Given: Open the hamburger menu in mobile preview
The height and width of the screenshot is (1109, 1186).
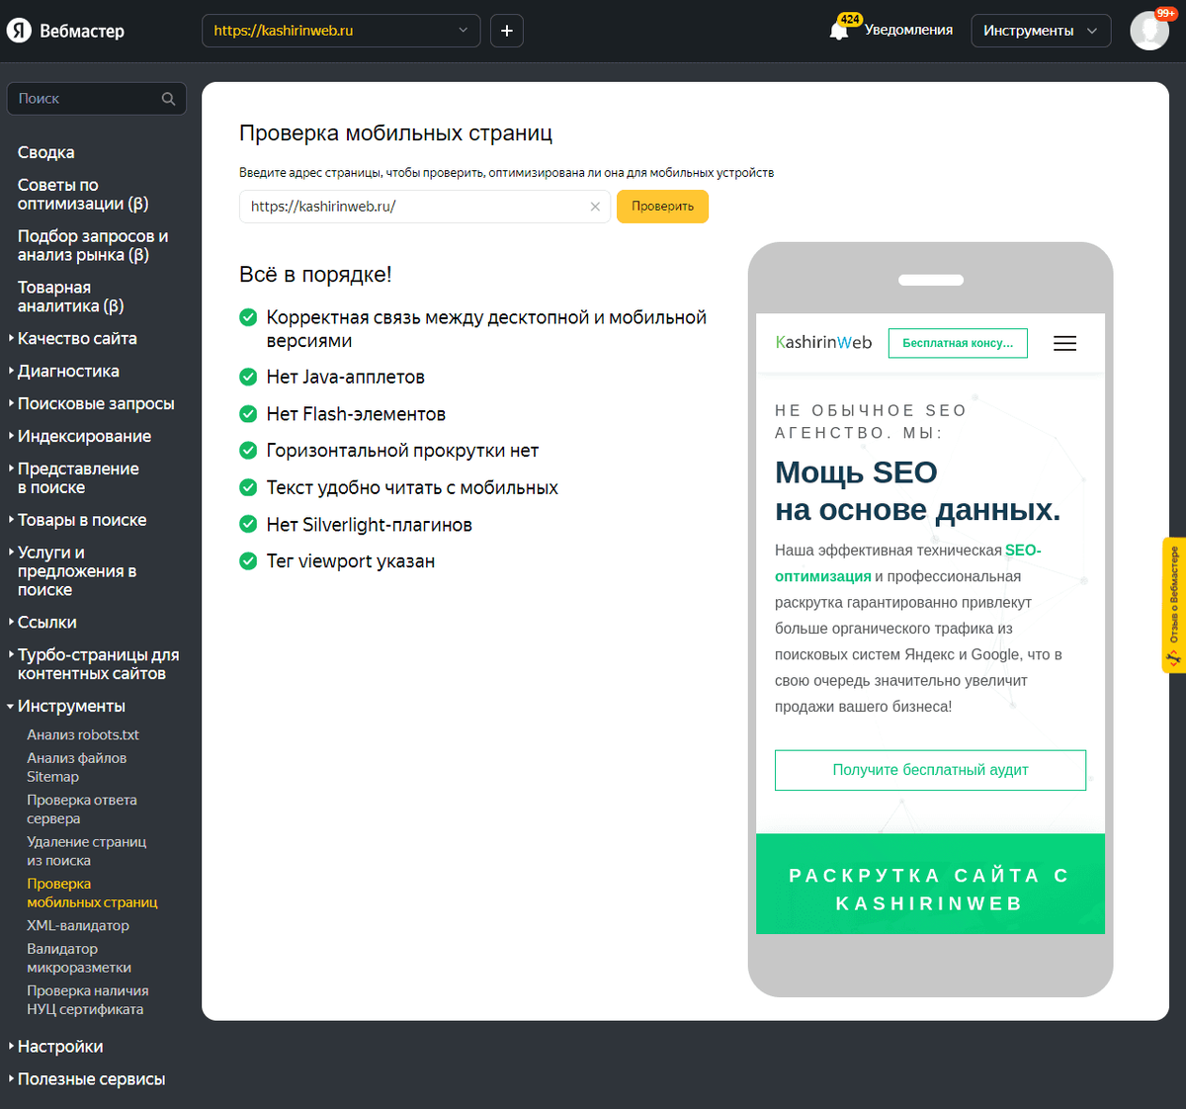Looking at the screenshot, I should coord(1064,343).
